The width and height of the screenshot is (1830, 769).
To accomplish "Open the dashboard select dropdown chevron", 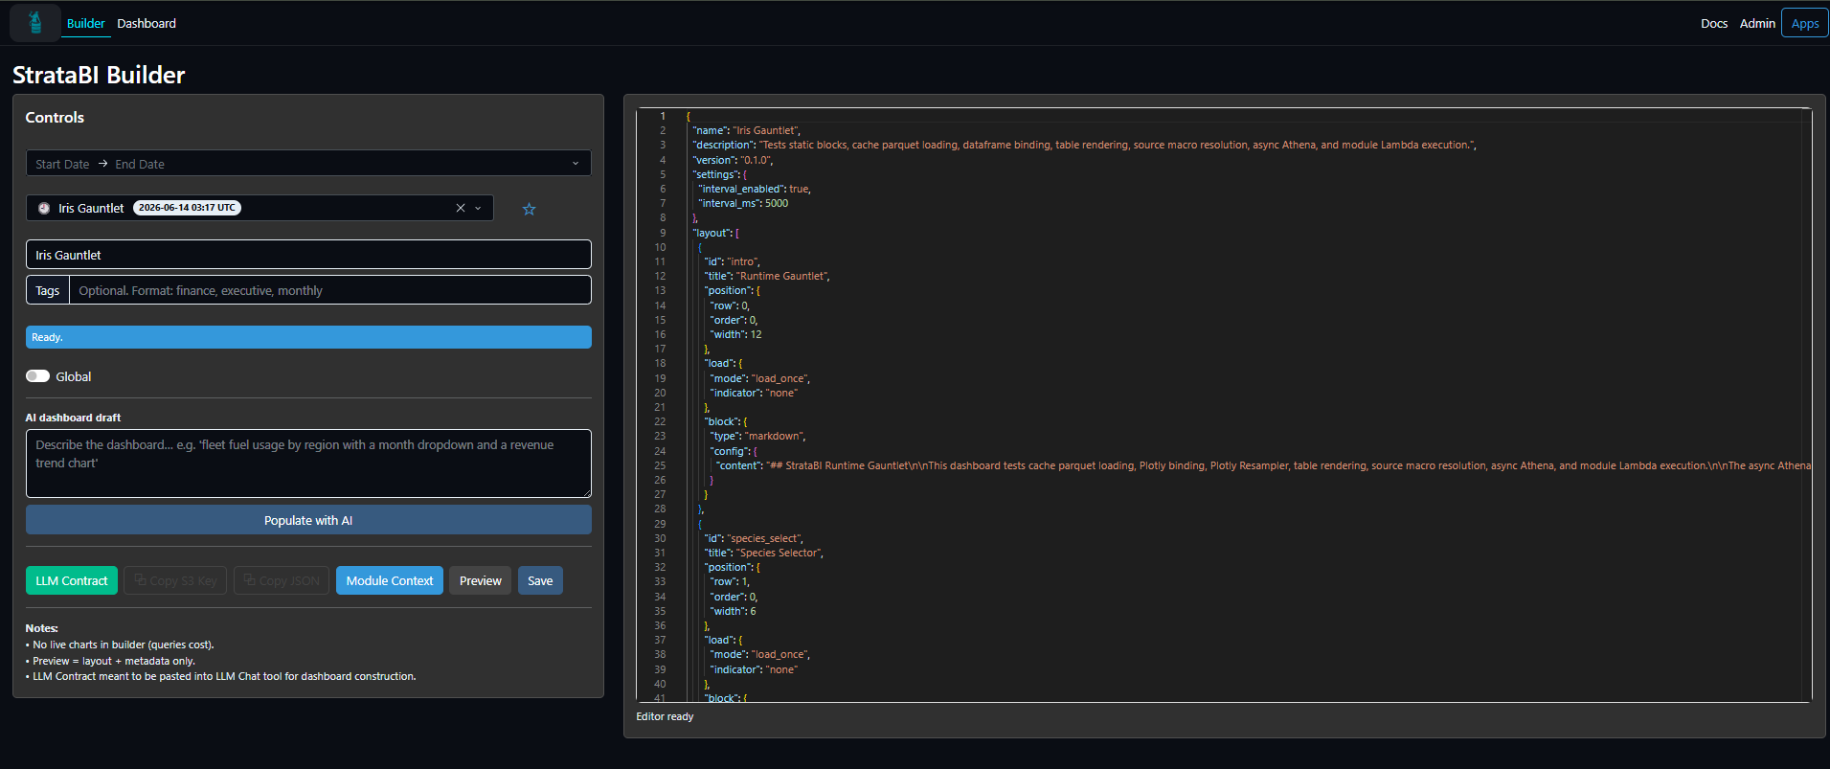I will tap(478, 208).
